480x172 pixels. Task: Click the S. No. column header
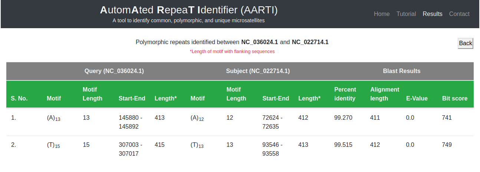tap(19, 99)
